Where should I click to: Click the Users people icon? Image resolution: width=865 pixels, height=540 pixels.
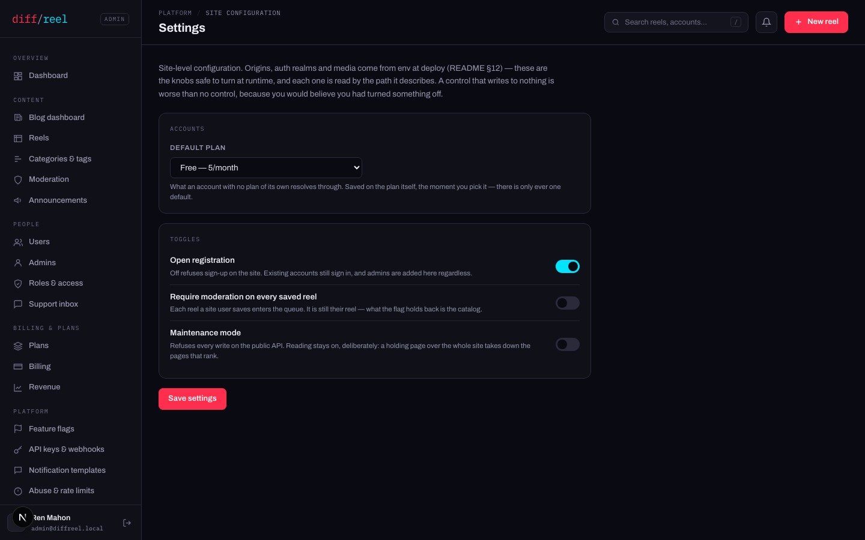click(18, 242)
